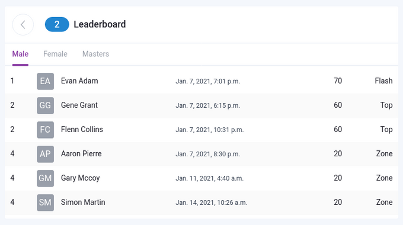This screenshot has width=403, height=225.
Task: Click the blue number 2 badge
Action: click(x=57, y=24)
